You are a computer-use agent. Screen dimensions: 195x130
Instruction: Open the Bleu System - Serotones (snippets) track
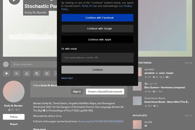(x=165, y=87)
